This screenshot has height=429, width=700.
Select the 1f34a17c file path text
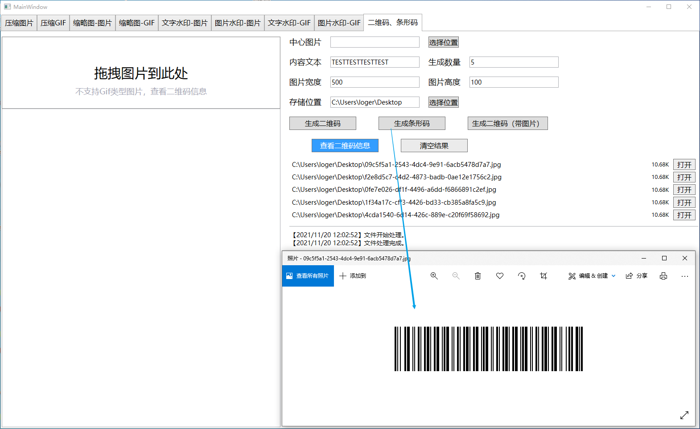(x=394, y=202)
